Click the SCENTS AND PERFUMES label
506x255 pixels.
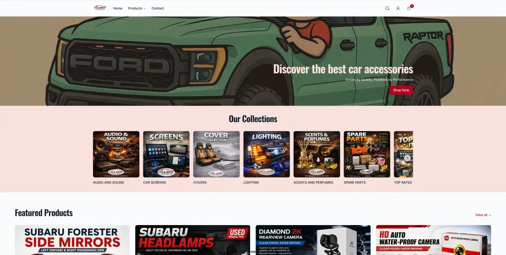point(313,183)
